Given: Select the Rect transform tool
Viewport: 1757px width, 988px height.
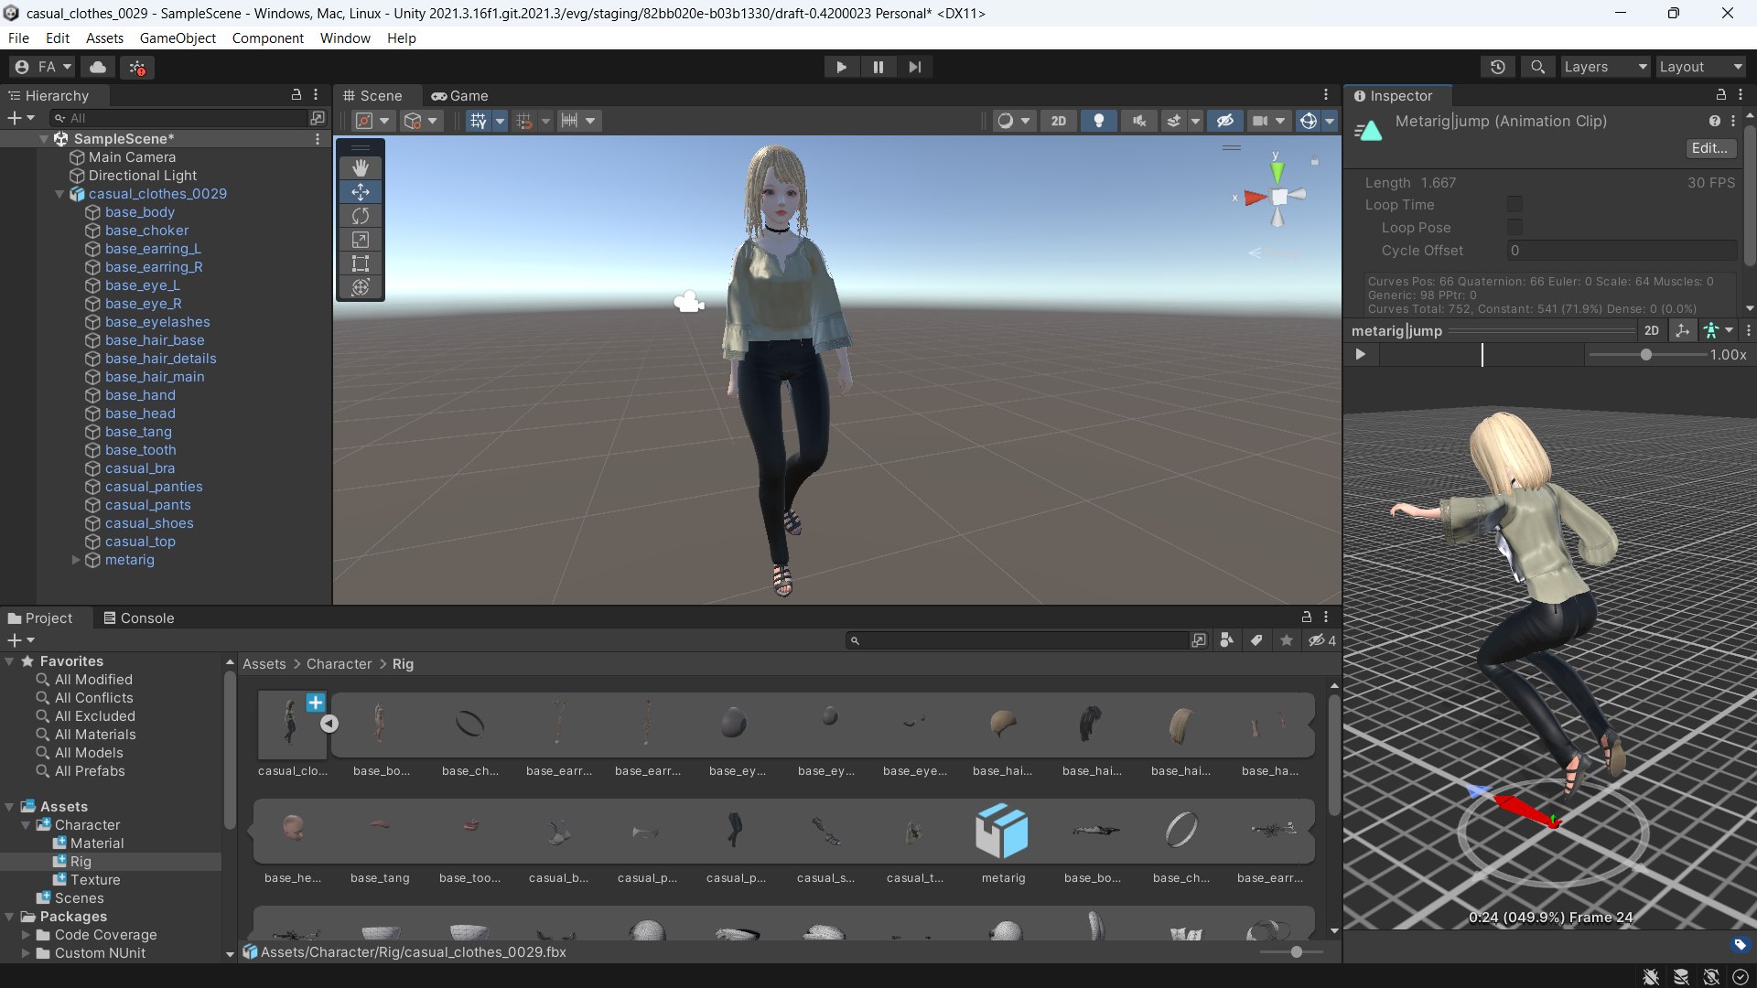Looking at the screenshot, I should pos(361,263).
